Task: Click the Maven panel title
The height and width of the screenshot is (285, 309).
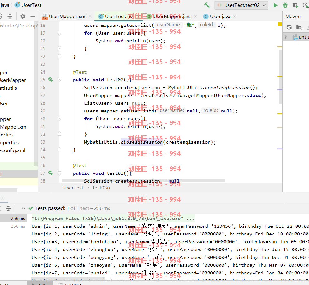Action: 293,16
